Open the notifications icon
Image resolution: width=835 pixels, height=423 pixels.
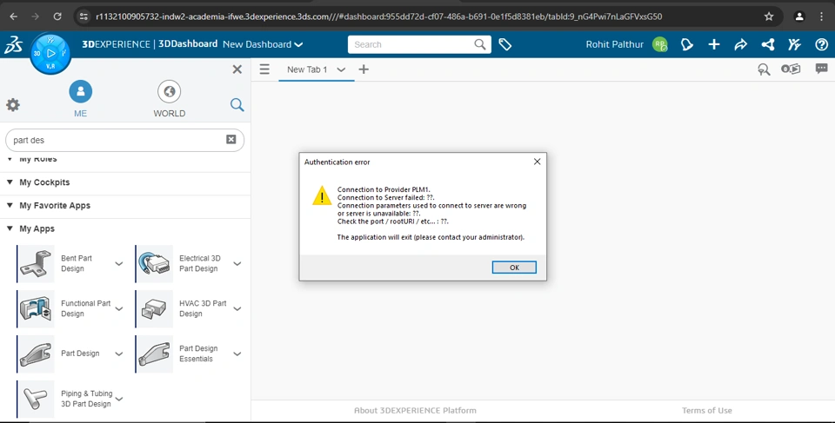point(687,44)
